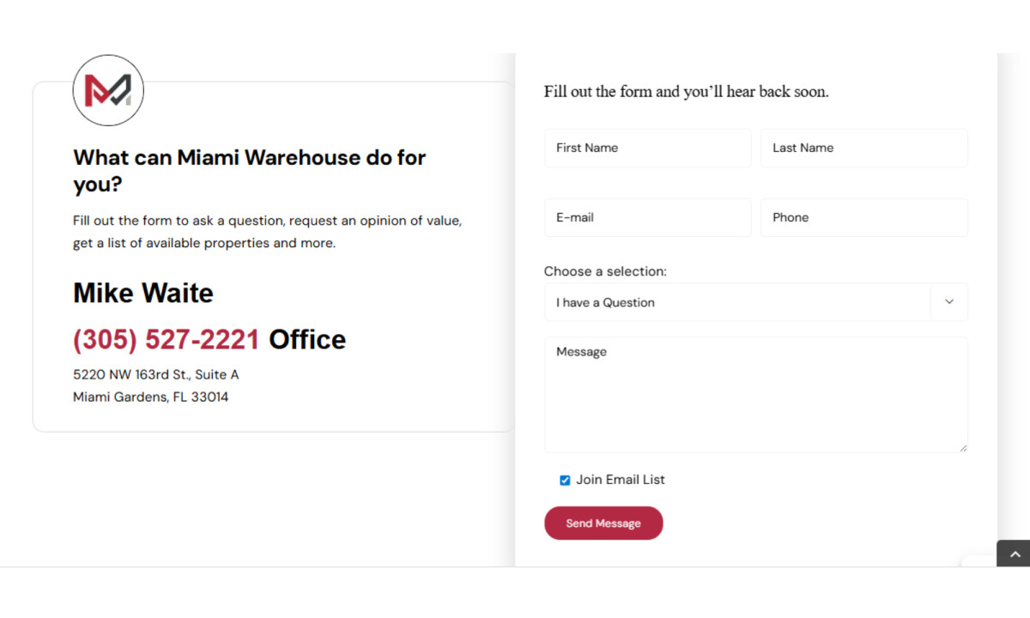1030x618 pixels.
Task: Toggle the email list subscription off
Action: click(565, 480)
